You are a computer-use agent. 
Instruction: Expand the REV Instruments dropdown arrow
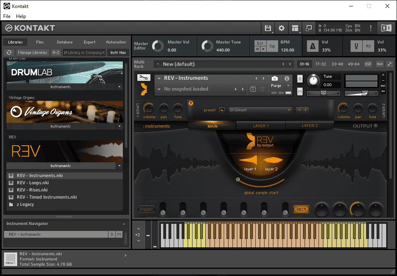click(119, 166)
